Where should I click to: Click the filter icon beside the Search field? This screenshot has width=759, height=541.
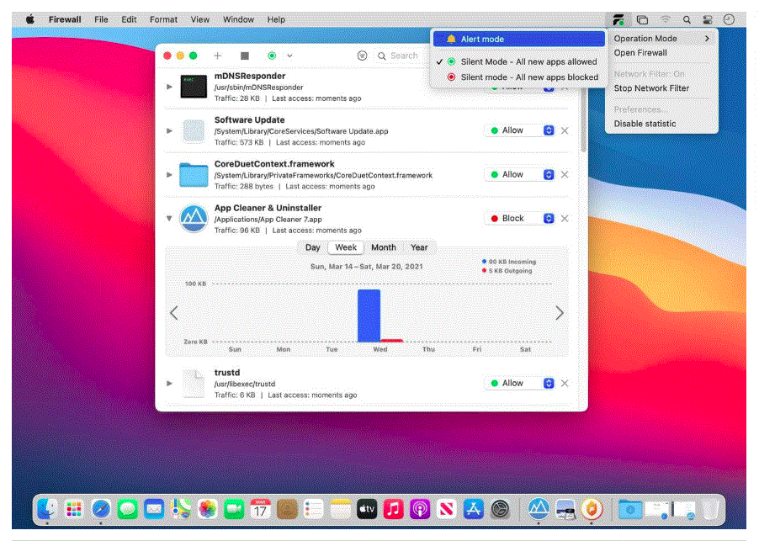click(x=362, y=56)
